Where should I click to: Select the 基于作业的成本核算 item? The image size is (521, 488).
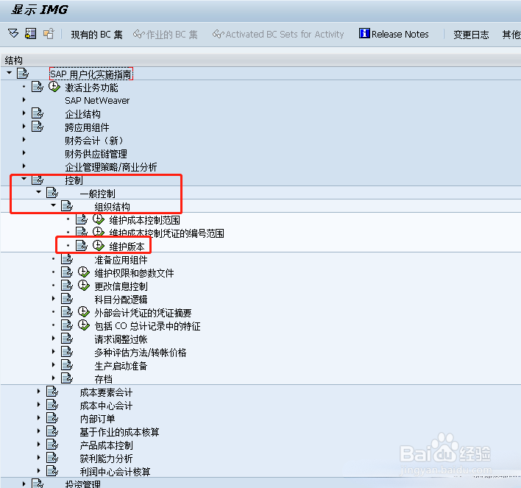coord(119,432)
